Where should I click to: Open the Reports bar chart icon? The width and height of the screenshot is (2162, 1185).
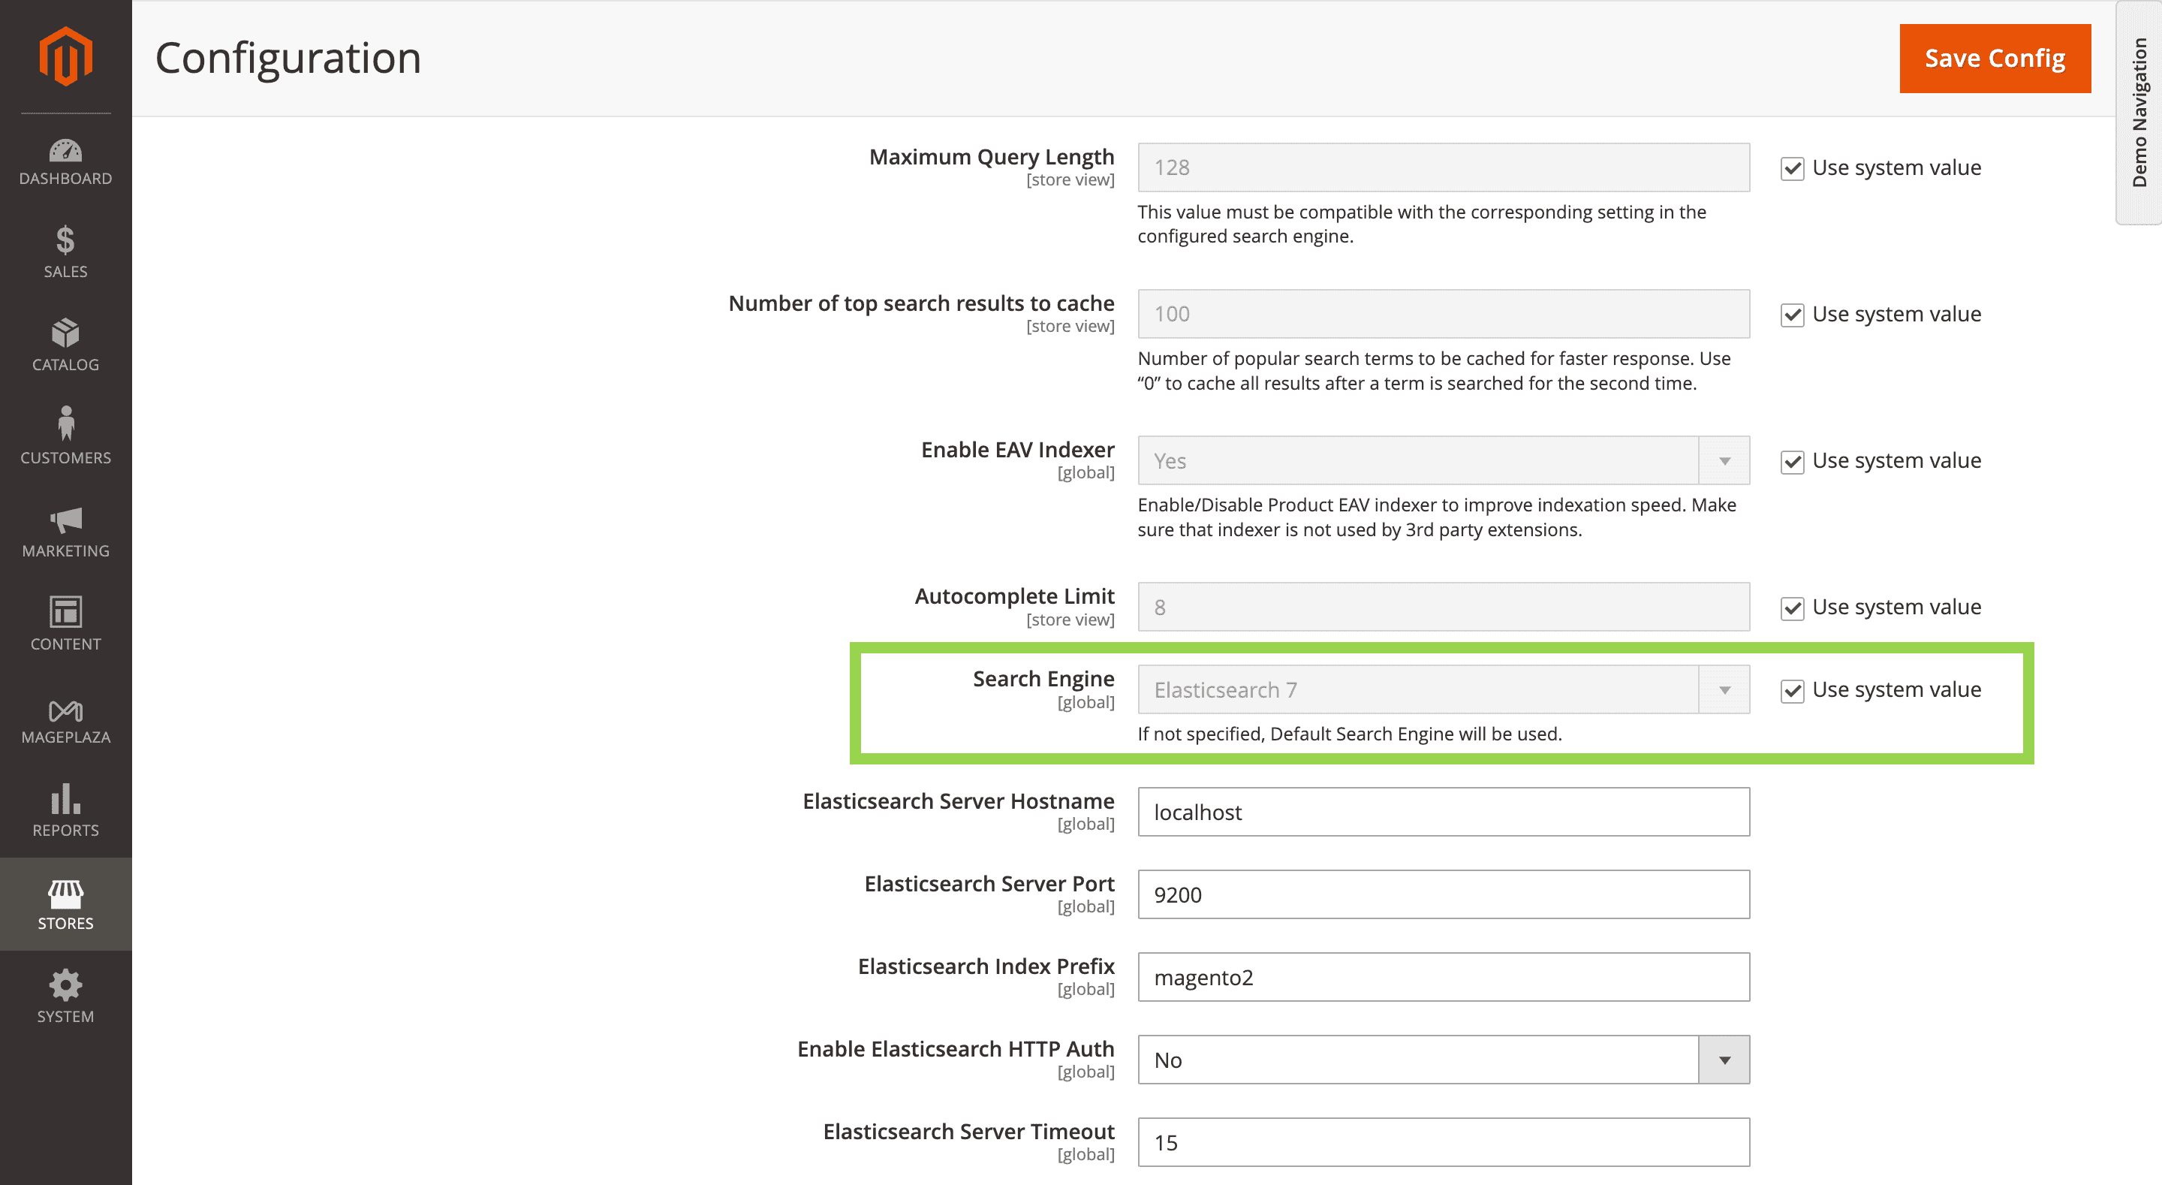65,799
